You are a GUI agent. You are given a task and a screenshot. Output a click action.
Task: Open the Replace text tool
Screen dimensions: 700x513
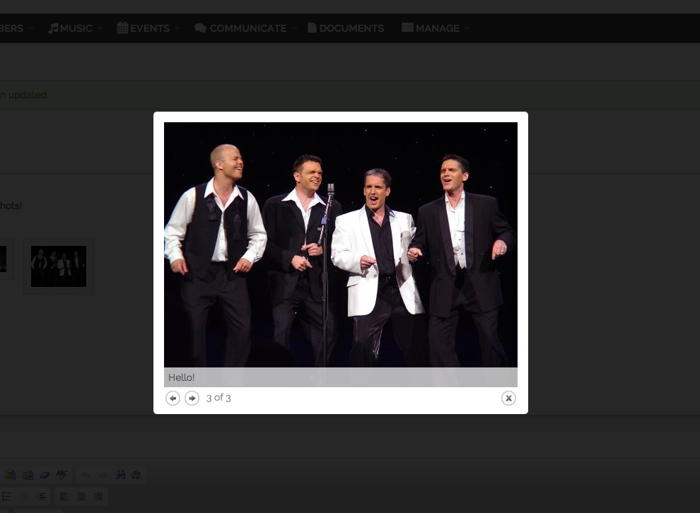137,475
